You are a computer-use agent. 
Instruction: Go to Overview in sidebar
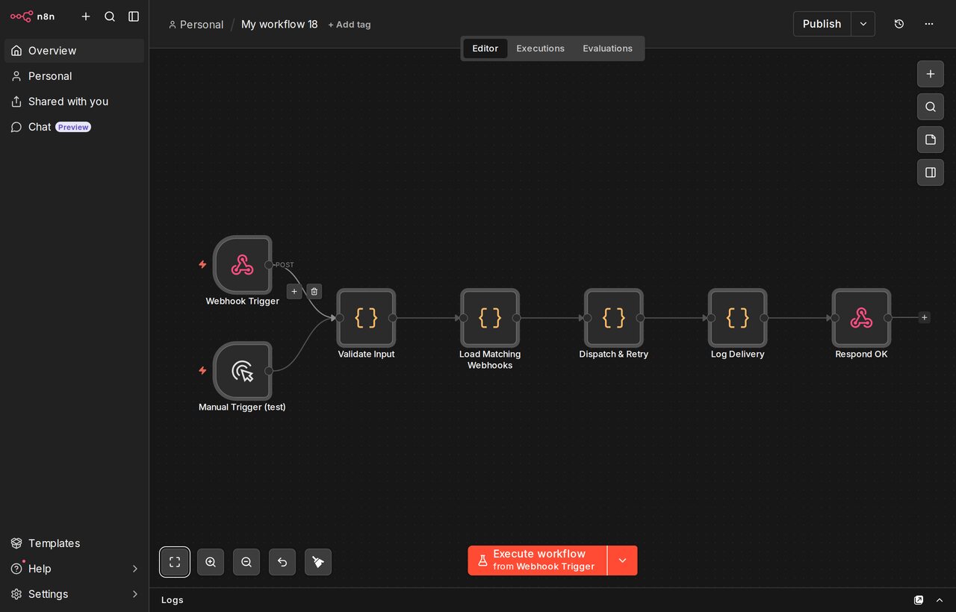click(74, 51)
